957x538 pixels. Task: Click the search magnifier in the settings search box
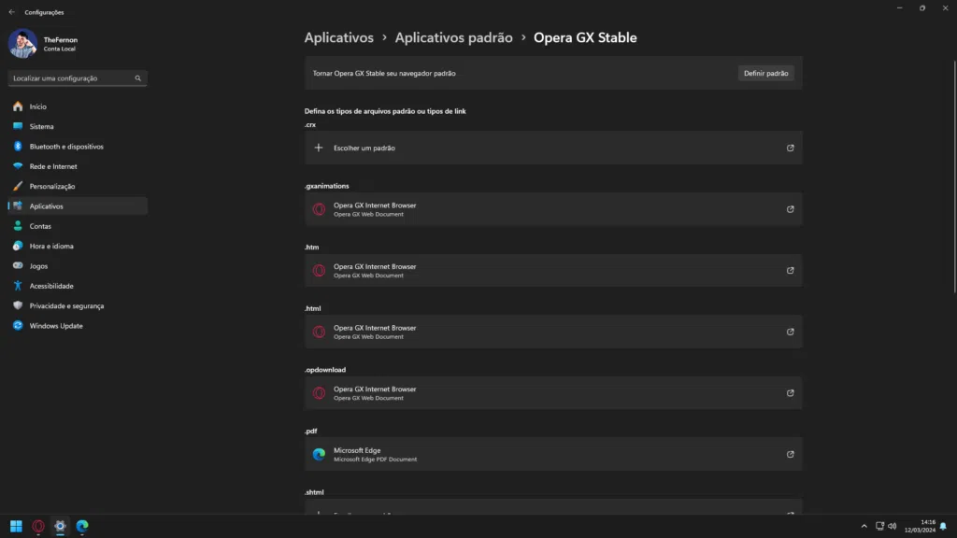tap(136, 78)
